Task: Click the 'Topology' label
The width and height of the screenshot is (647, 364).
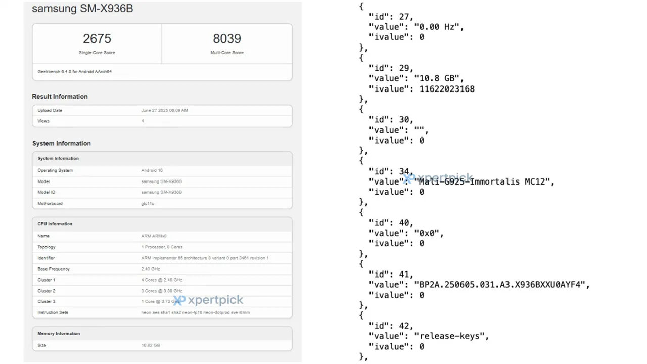Action: click(47, 247)
